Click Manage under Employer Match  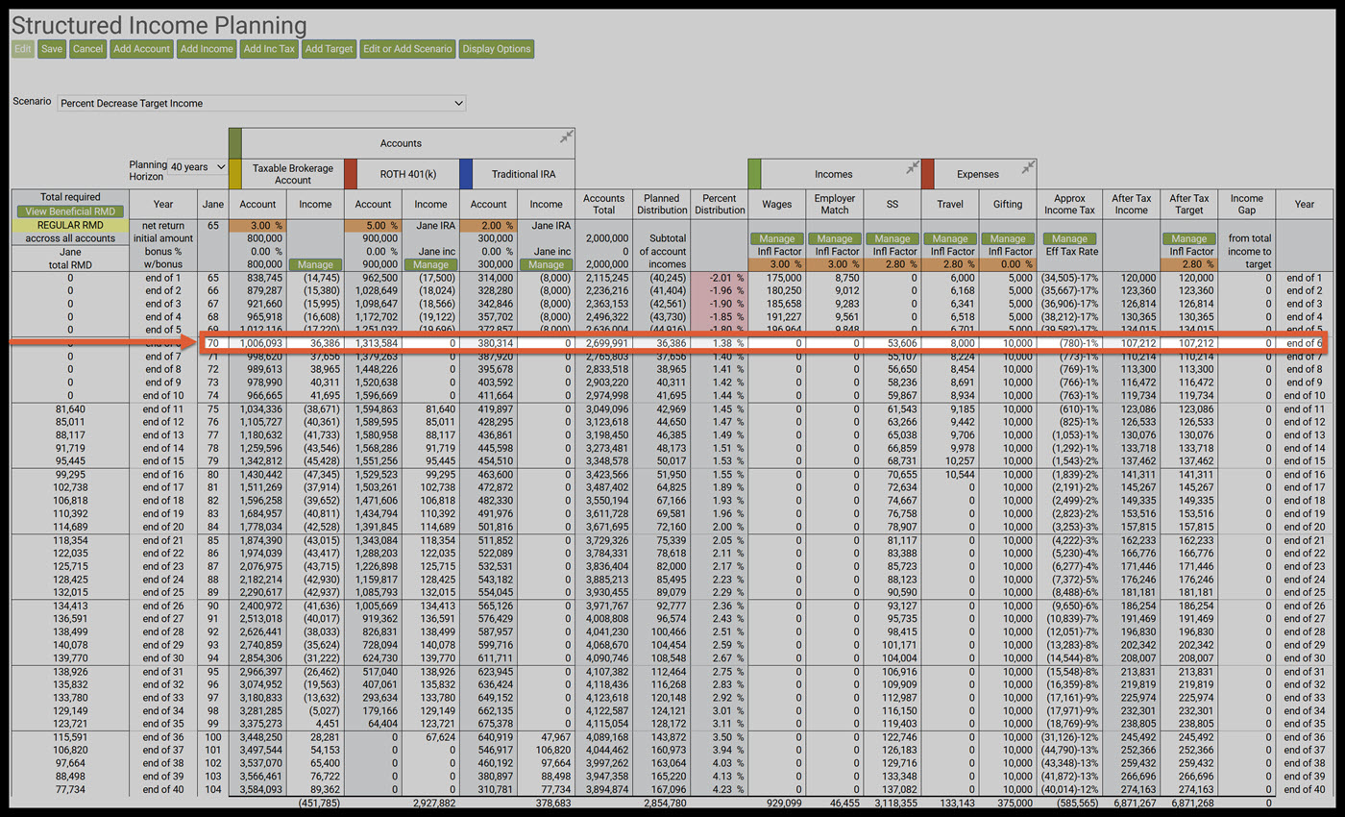(x=834, y=238)
